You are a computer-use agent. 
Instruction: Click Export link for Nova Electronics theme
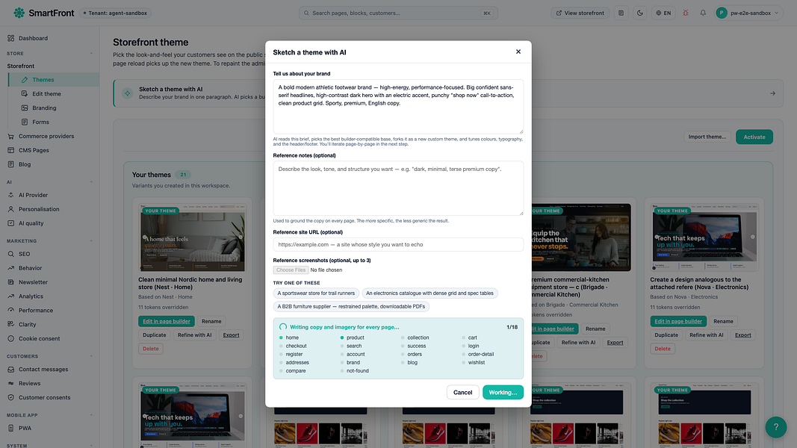tap(742, 335)
